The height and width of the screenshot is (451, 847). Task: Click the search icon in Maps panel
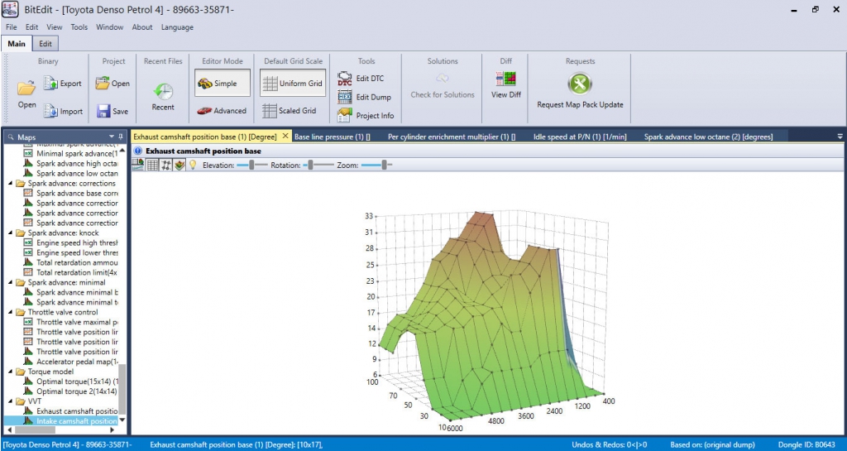click(10, 137)
